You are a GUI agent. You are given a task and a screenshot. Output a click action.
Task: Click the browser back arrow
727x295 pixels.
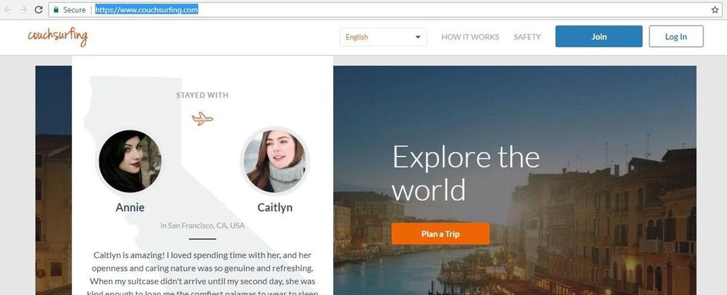coord(8,9)
